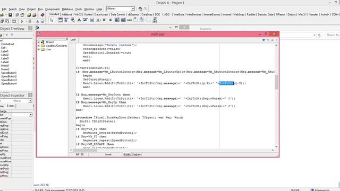Click the code editor horizontal scrollbar thumb
This screenshot has height=191, width=340.
(85, 150)
